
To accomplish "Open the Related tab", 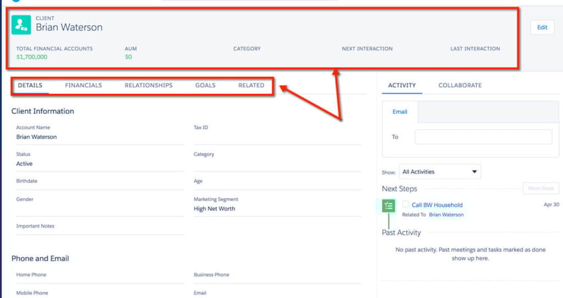I will tap(251, 85).
